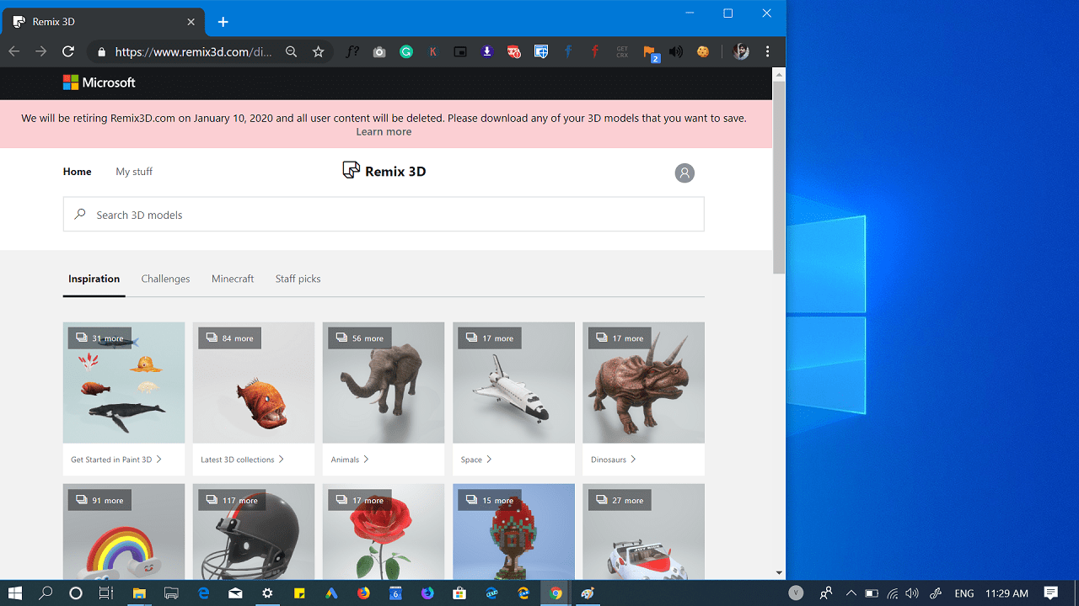Open Latest 3D collections link
Screen dimensions: 1079x606
click(243, 460)
